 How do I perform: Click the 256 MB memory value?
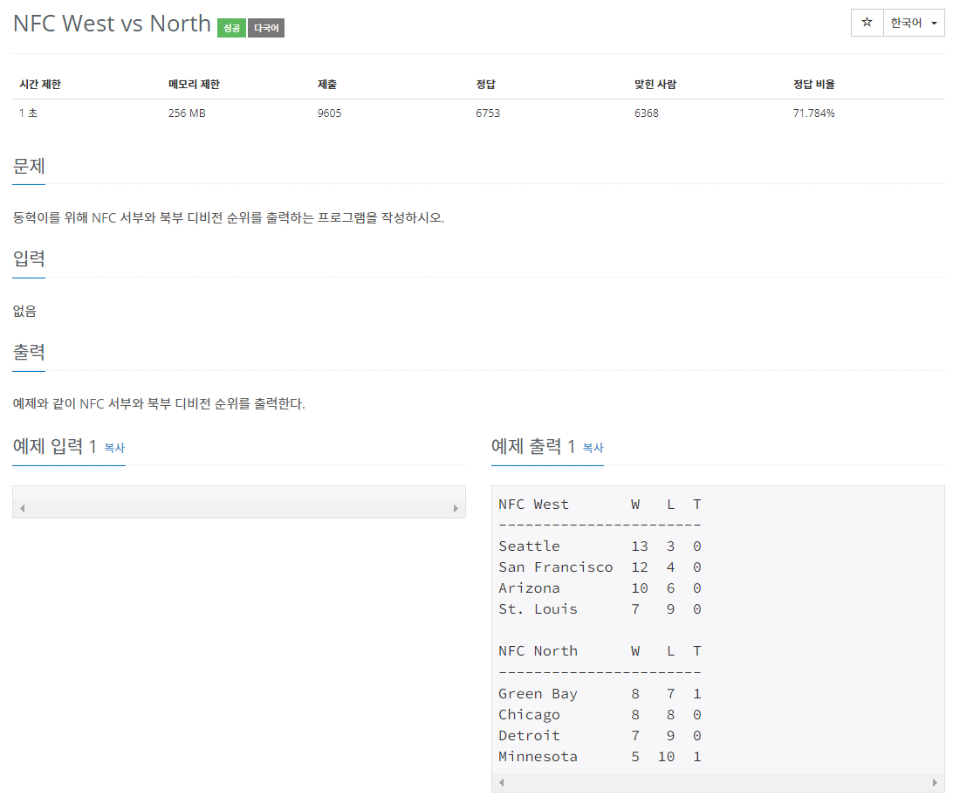[187, 113]
